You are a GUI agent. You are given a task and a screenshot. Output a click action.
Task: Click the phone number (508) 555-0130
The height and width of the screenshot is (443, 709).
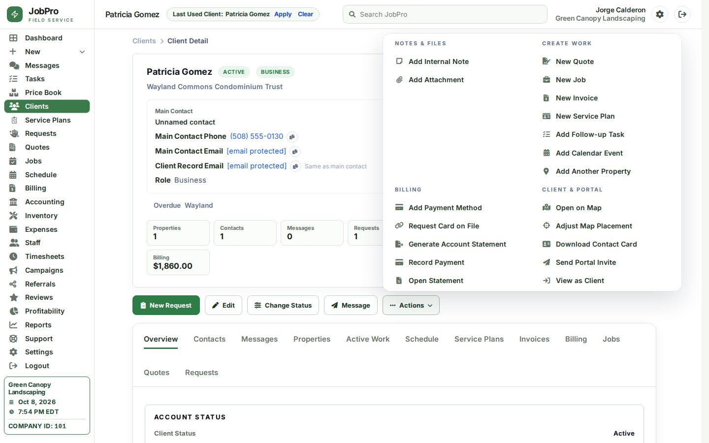click(257, 136)
